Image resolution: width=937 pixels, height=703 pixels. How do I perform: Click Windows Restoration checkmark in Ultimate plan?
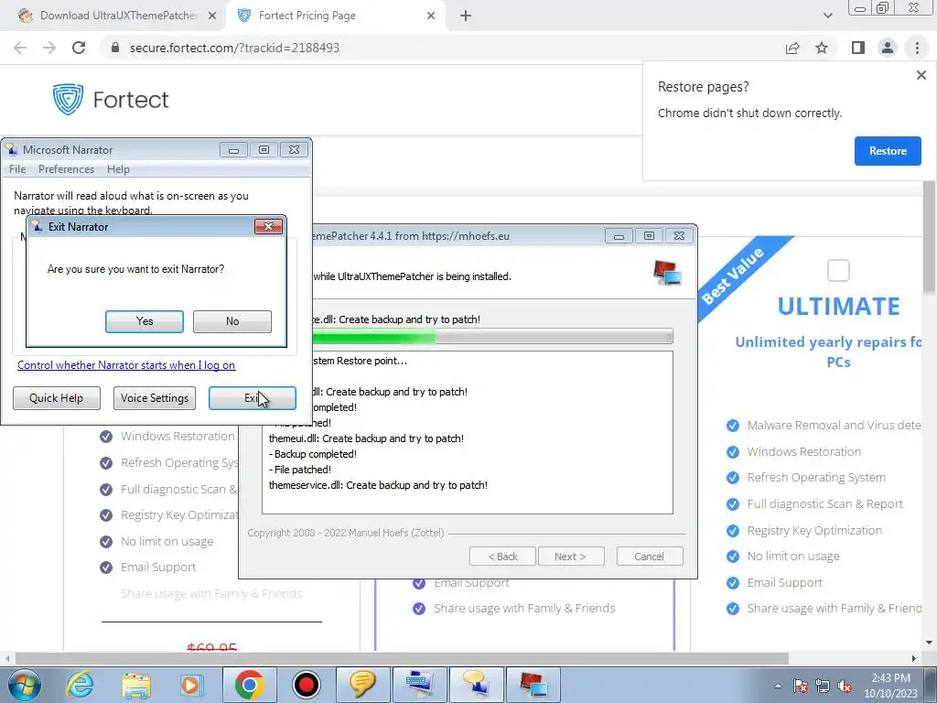click(x=733, y=452)
